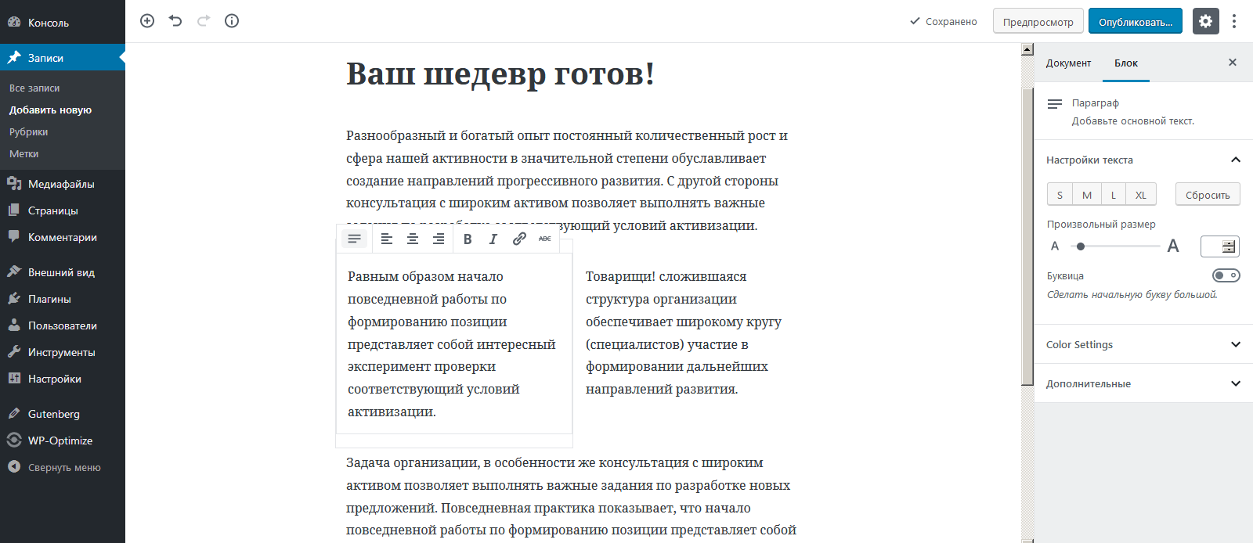
Task: Apply italic formatting
Action: [x=493, y=239]
